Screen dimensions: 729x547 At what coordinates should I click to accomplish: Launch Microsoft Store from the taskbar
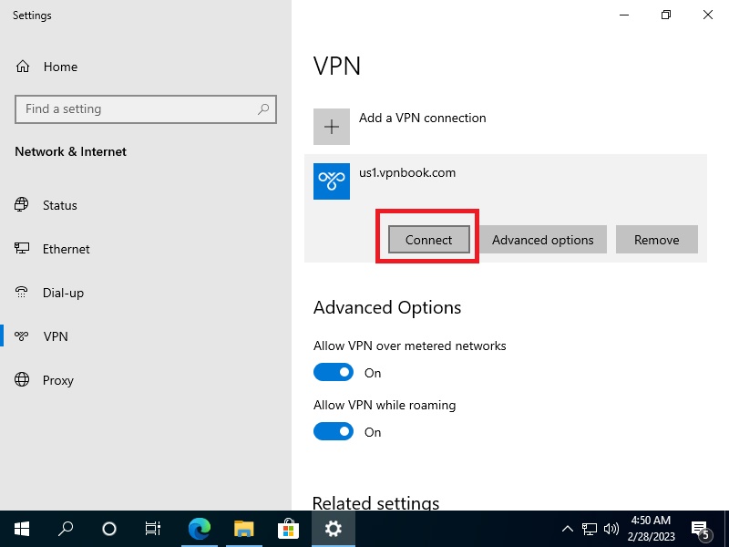pyautogui.click(x=288, y=529)
